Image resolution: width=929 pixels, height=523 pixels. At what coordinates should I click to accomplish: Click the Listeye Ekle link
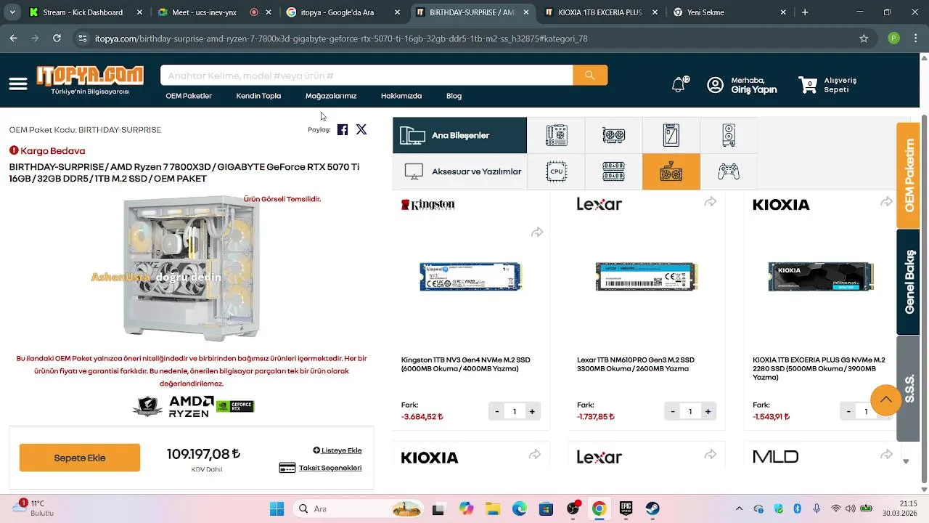[x=337, y=450]
